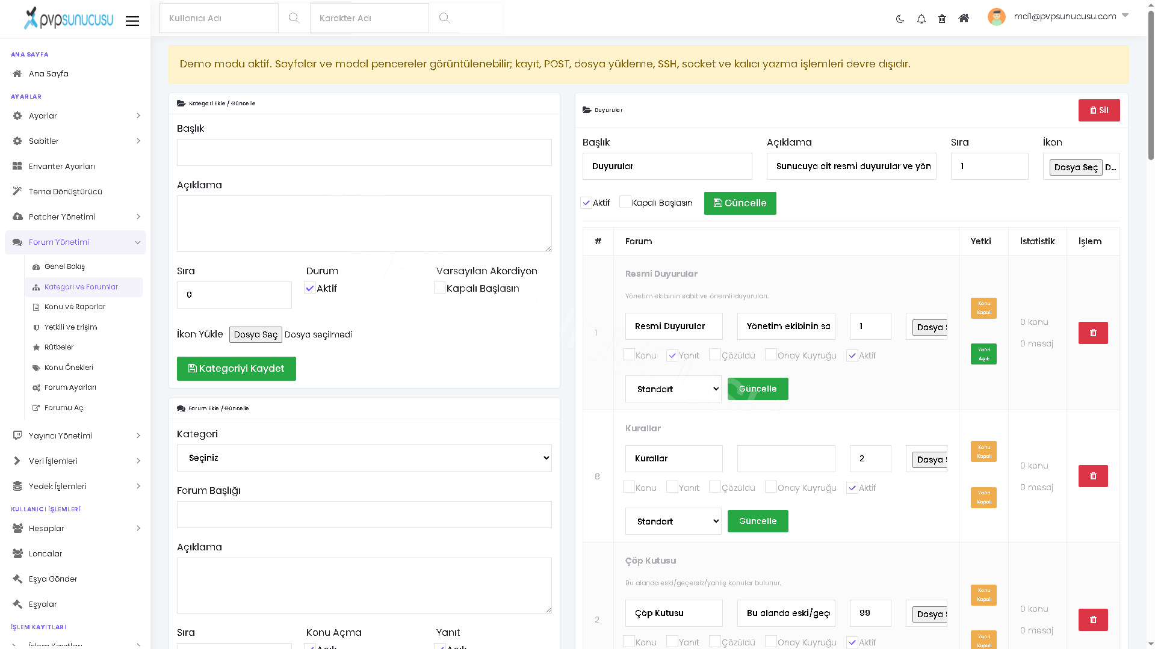Viewport: 1155px width, 649px height.
Task: Click the red Sil button
Action: tap(1099, 110)
